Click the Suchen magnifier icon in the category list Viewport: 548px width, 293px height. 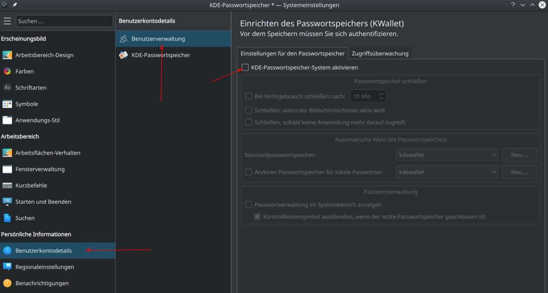coord(7,218)
